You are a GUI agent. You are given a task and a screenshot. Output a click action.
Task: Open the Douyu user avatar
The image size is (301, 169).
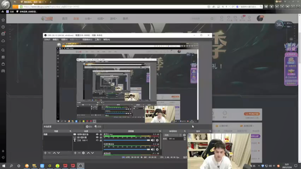tap(260, 18)
